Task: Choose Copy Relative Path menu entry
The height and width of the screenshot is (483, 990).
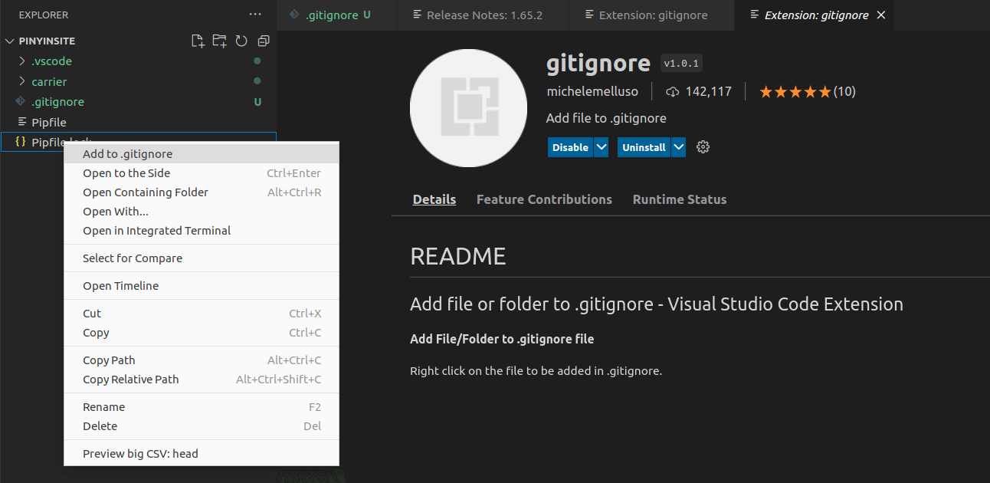Action: click(x=202, y=379)
